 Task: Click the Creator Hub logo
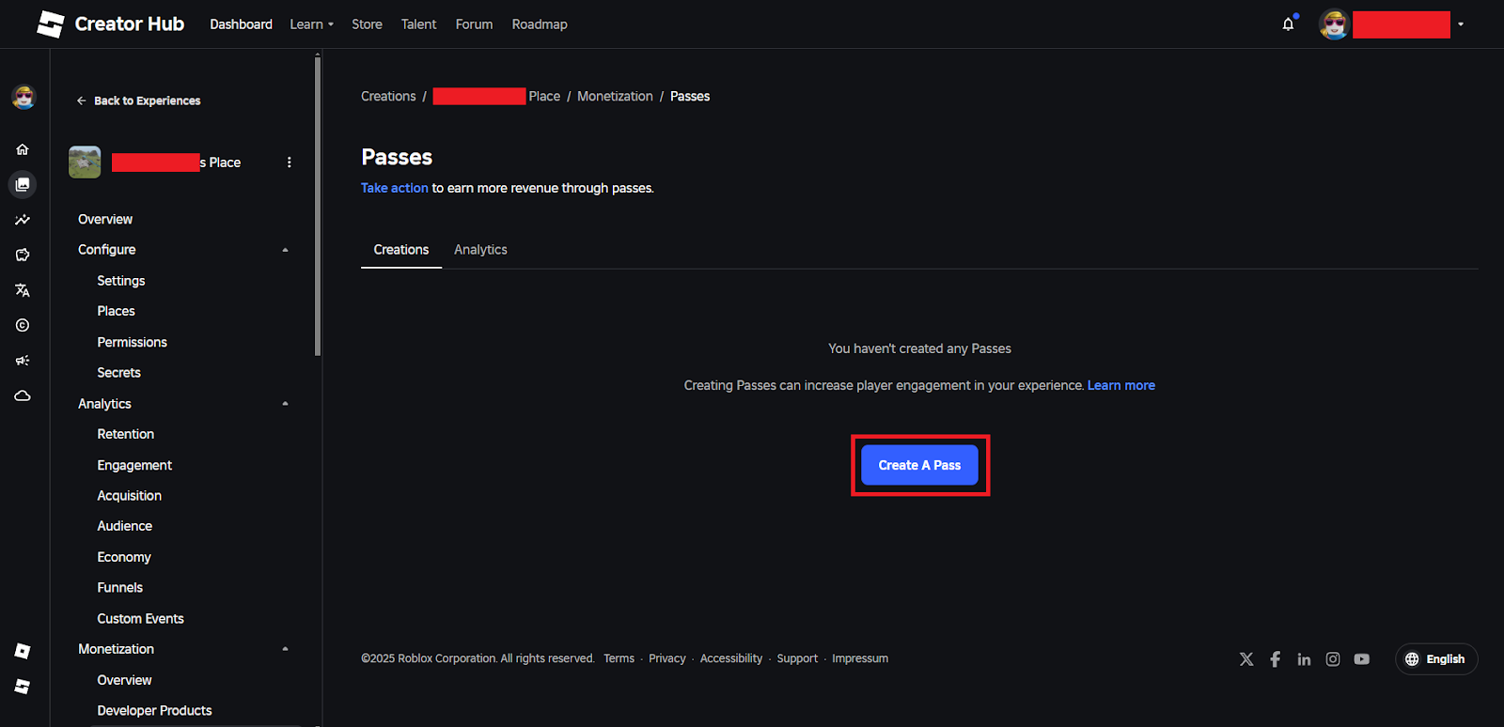(110, 24)
